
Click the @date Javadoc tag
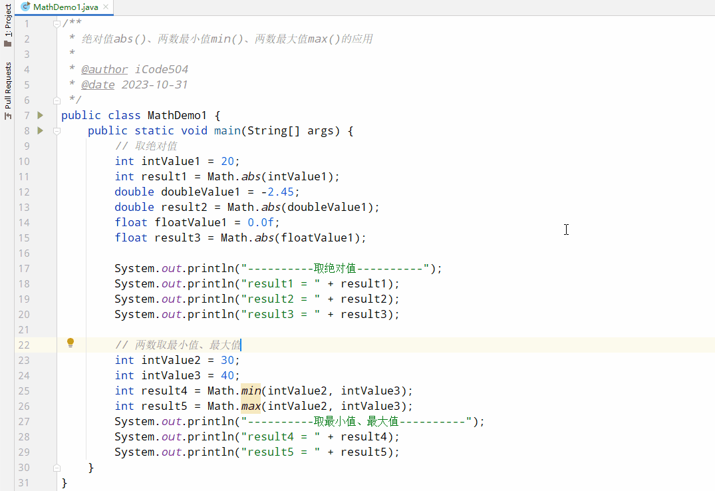point(98,84)
